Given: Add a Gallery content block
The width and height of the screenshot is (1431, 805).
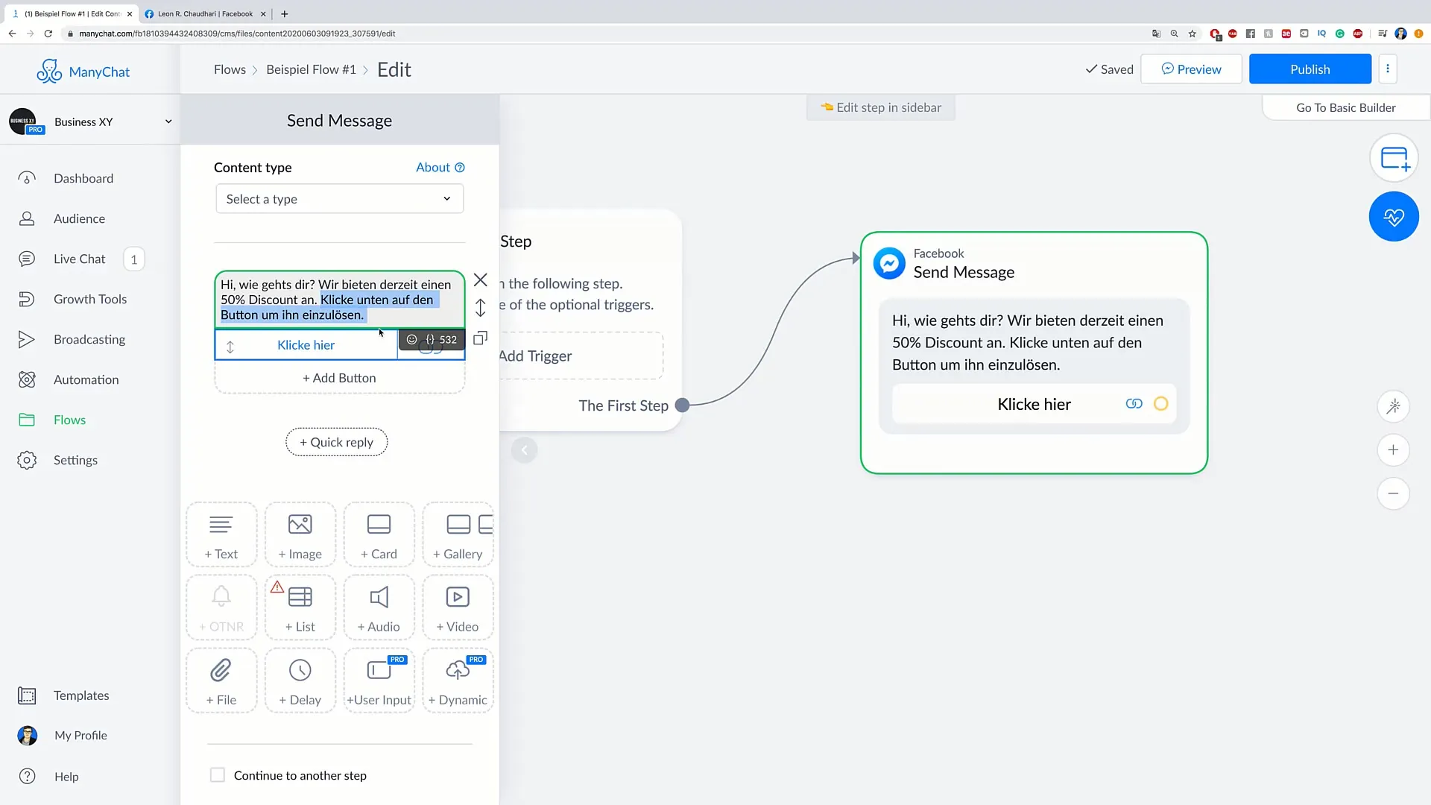Looking at the screenshot, I should click(x=458, y=535).
